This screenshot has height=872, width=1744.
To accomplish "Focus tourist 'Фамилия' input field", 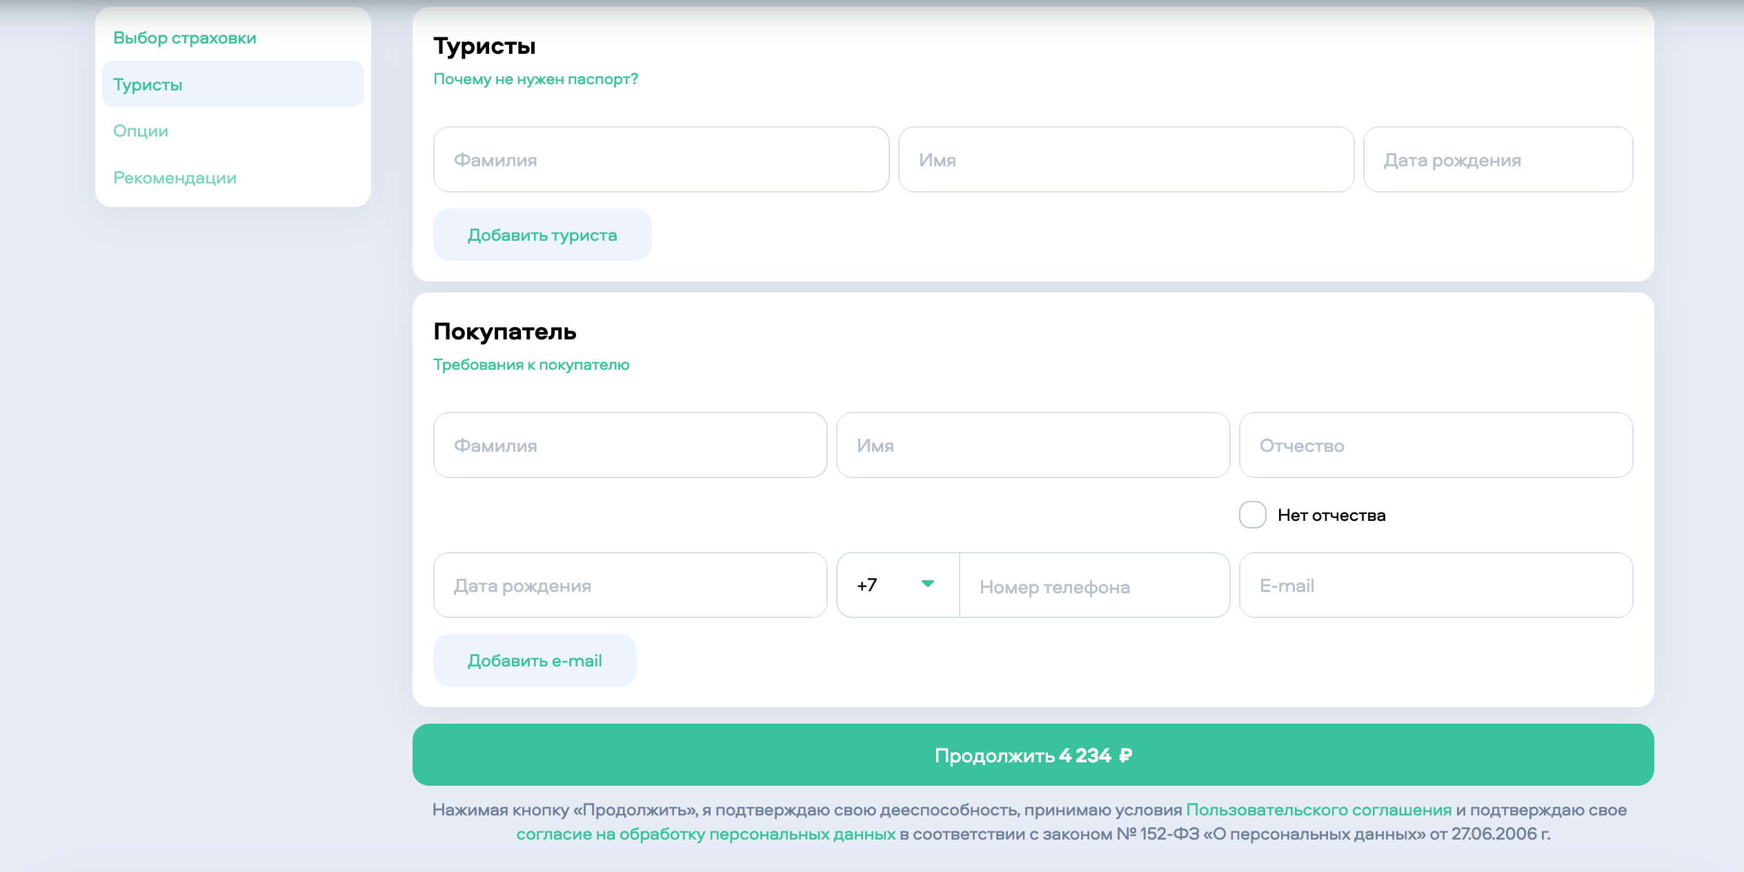I will 660,160.
